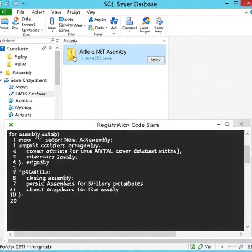Click the pen icon right of the slider
The height and width of the screenshot is (252, 252).
point(241,247)
